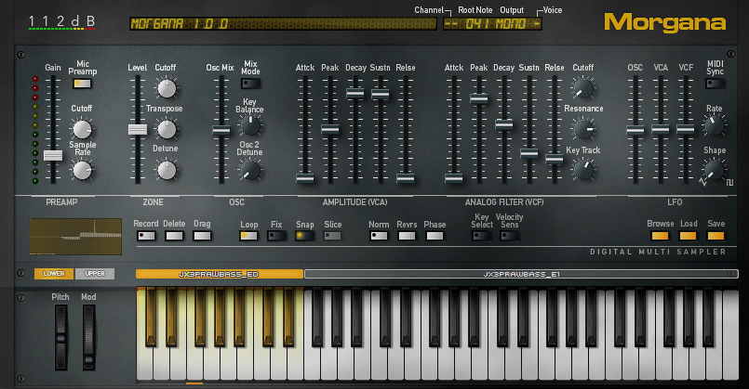Click the Browse button
The height and width of the screenshot is (389, 749).
pyautogui.click(x=661, y=236)
